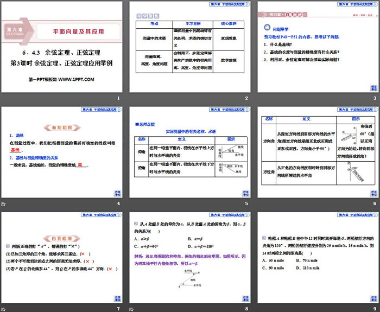Click the 栏目导引 icon on slide 3
380x312 pixels.
(x=374, y=88)
